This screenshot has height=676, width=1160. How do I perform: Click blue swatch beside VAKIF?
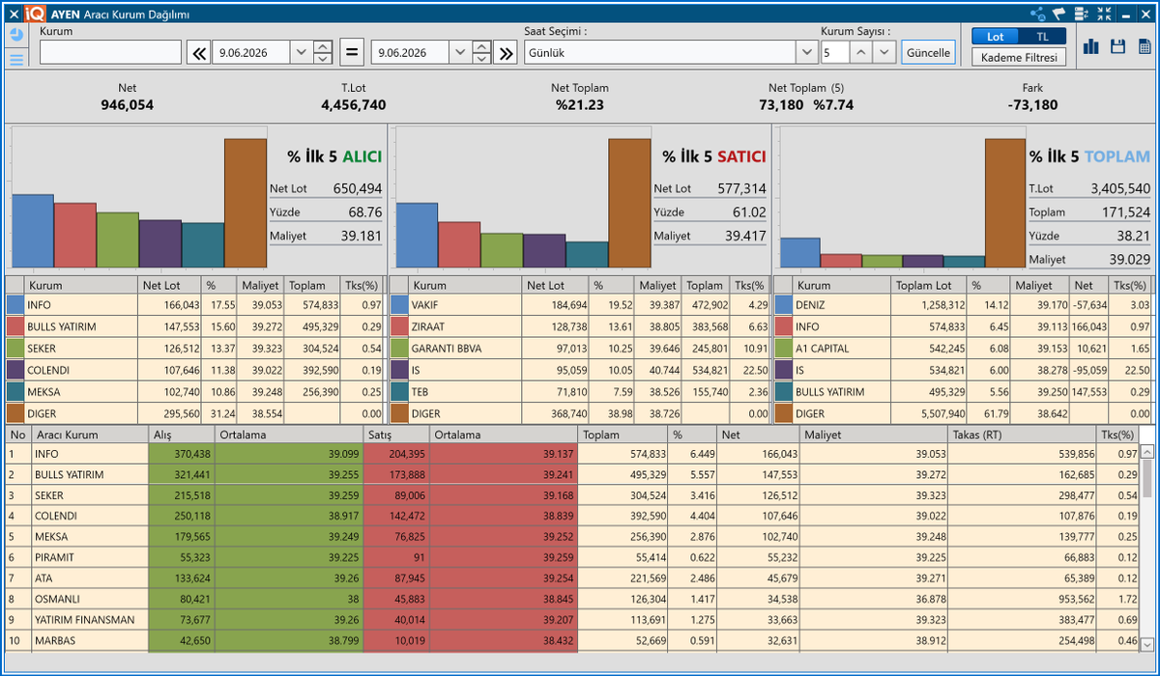click(x=399, y=304)
